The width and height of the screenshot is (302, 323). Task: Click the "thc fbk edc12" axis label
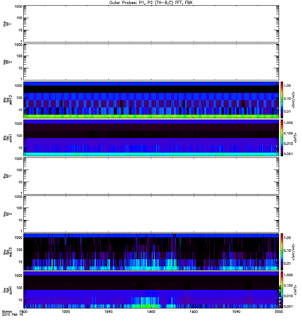click(x=7, y=252)
